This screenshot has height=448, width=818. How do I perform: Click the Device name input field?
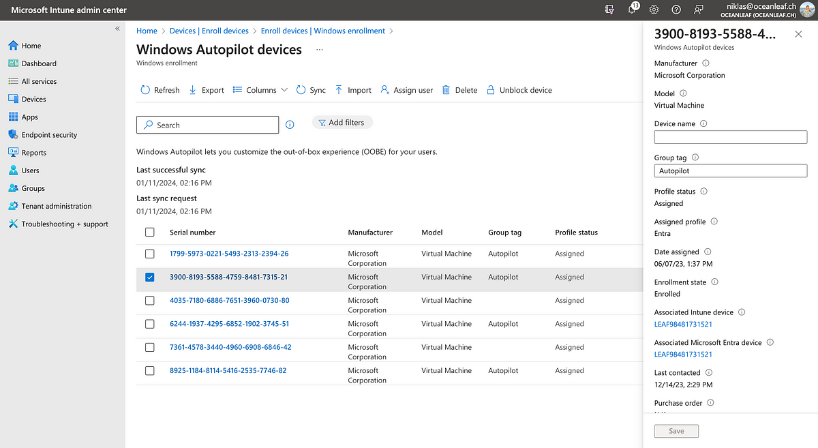pyautogui.click(x=731, y=137)
